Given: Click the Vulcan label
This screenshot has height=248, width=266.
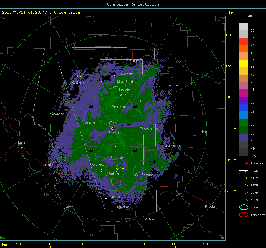Looking at the screenshot, I should pos(150,219).
